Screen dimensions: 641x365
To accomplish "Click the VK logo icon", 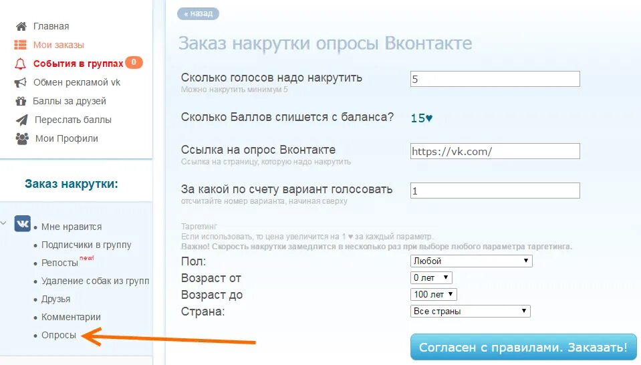I will (23, 223).
